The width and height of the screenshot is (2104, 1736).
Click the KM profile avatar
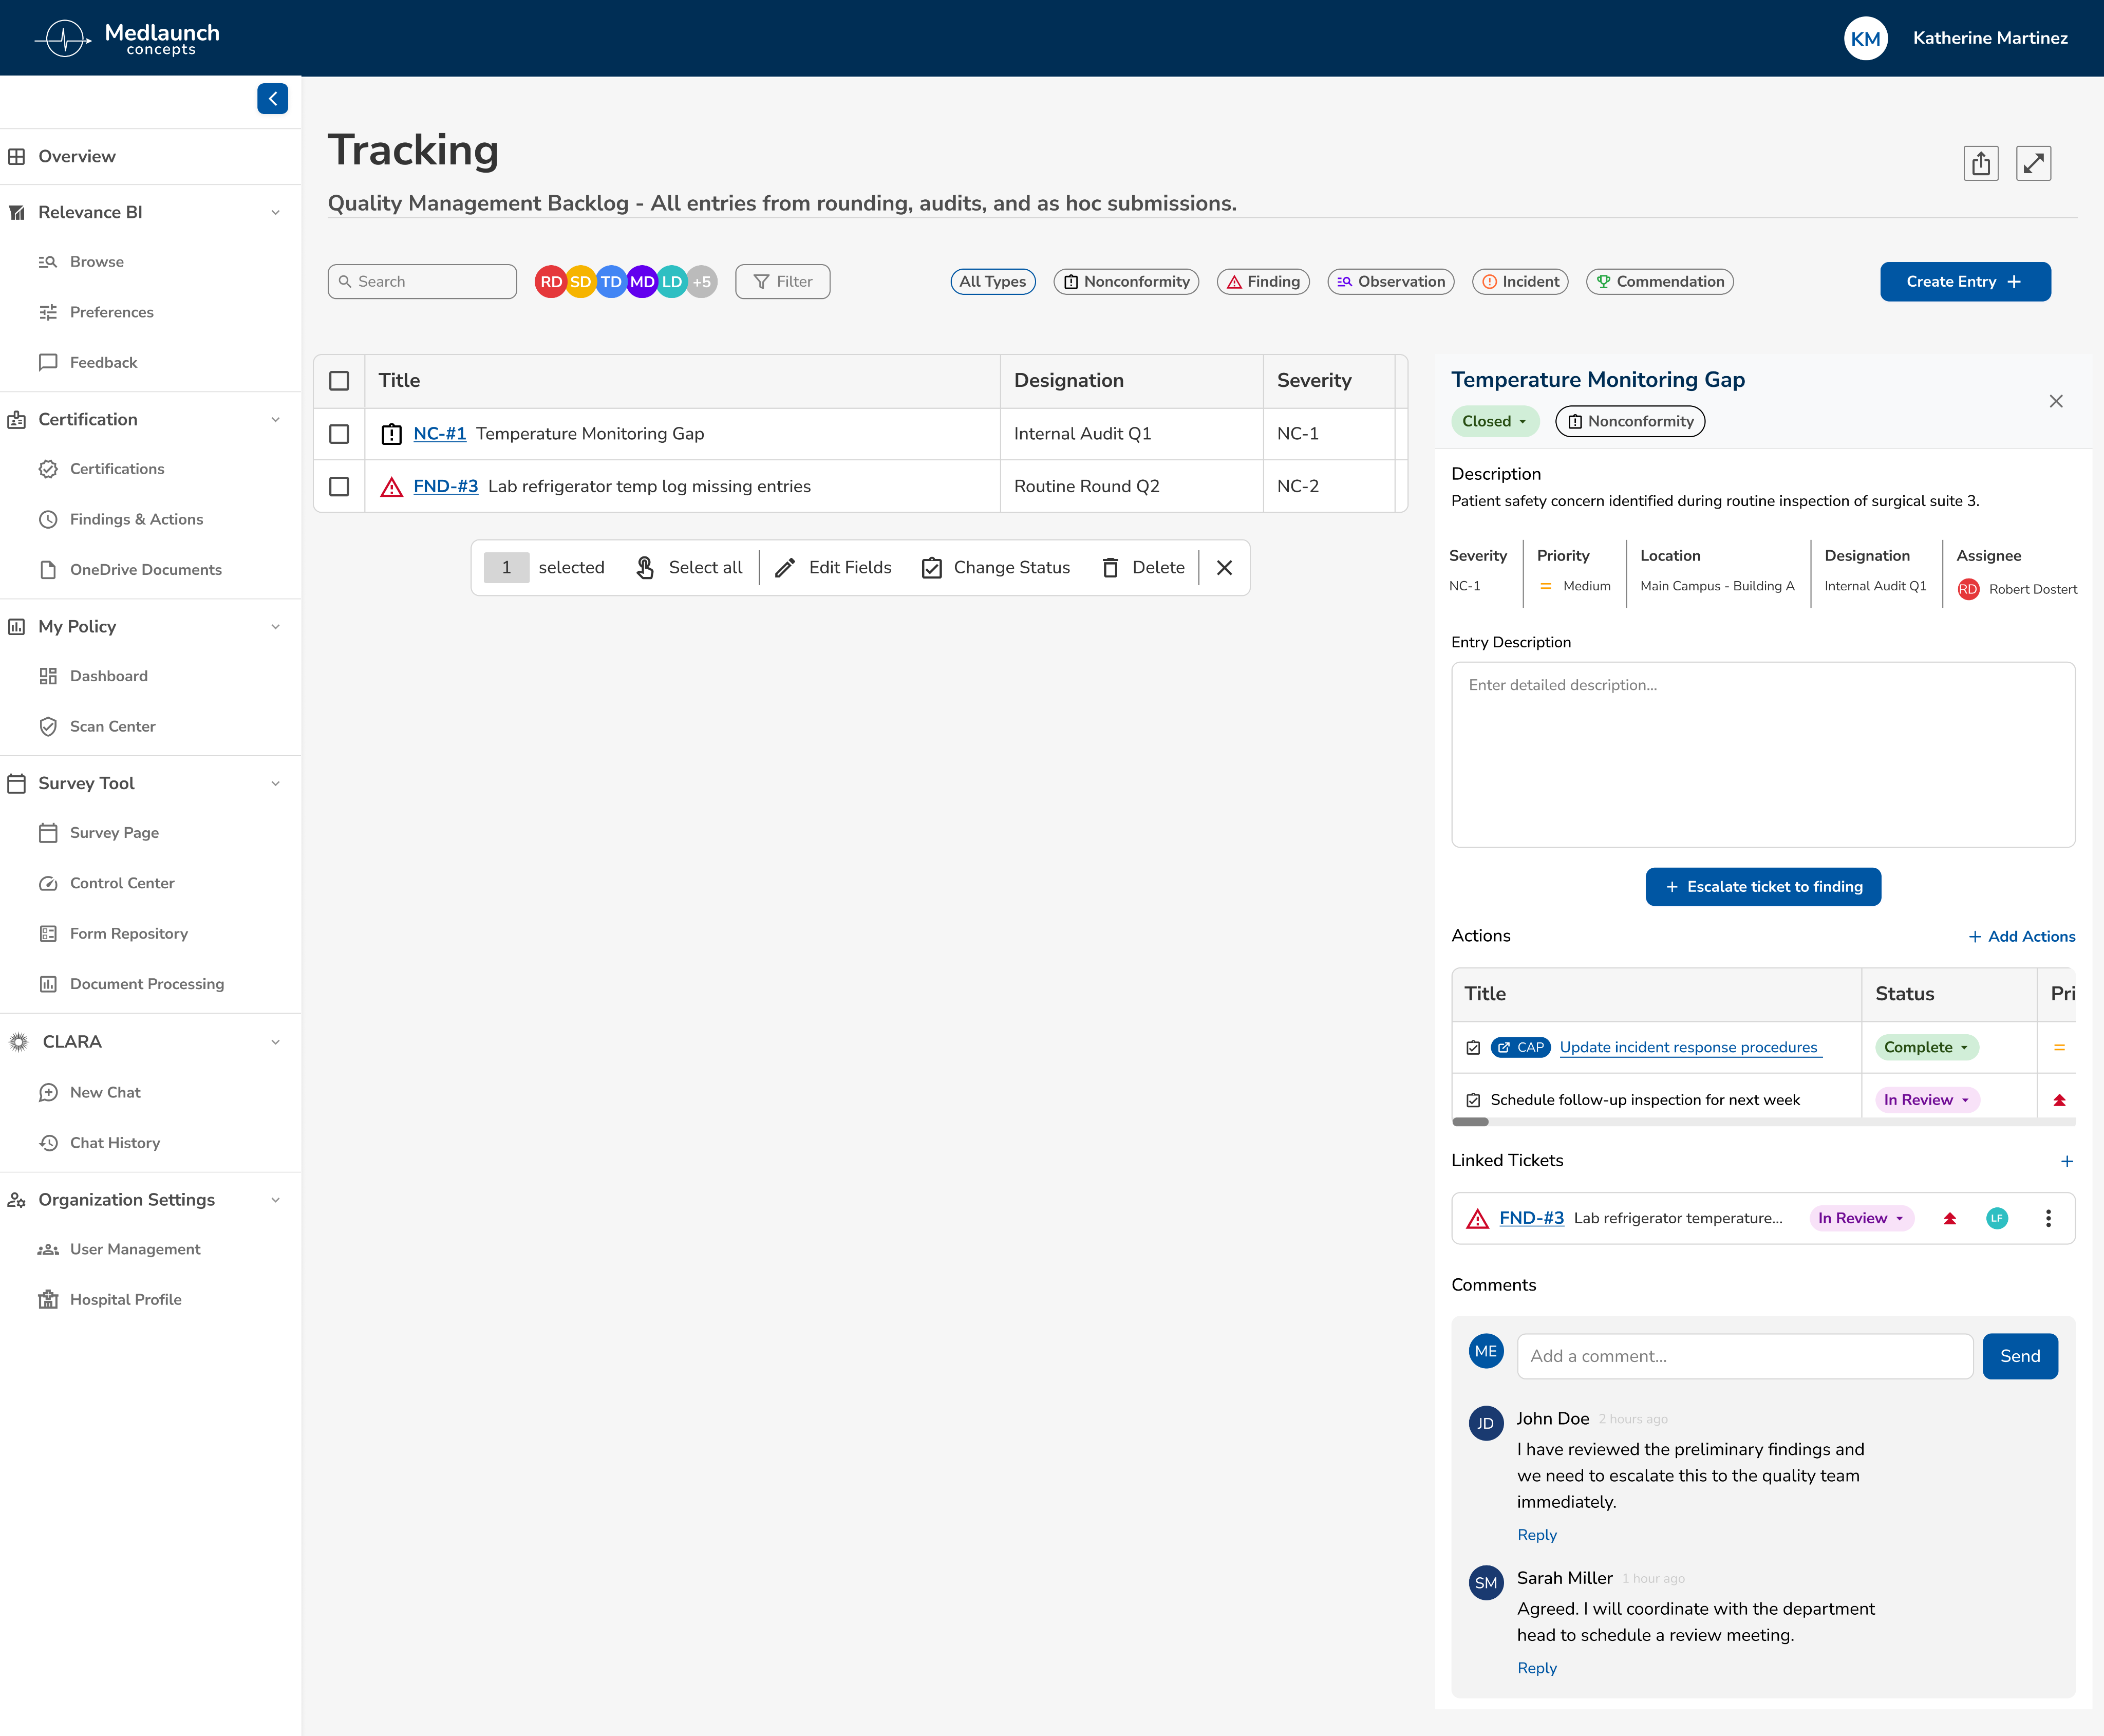tap(1865, 38)
